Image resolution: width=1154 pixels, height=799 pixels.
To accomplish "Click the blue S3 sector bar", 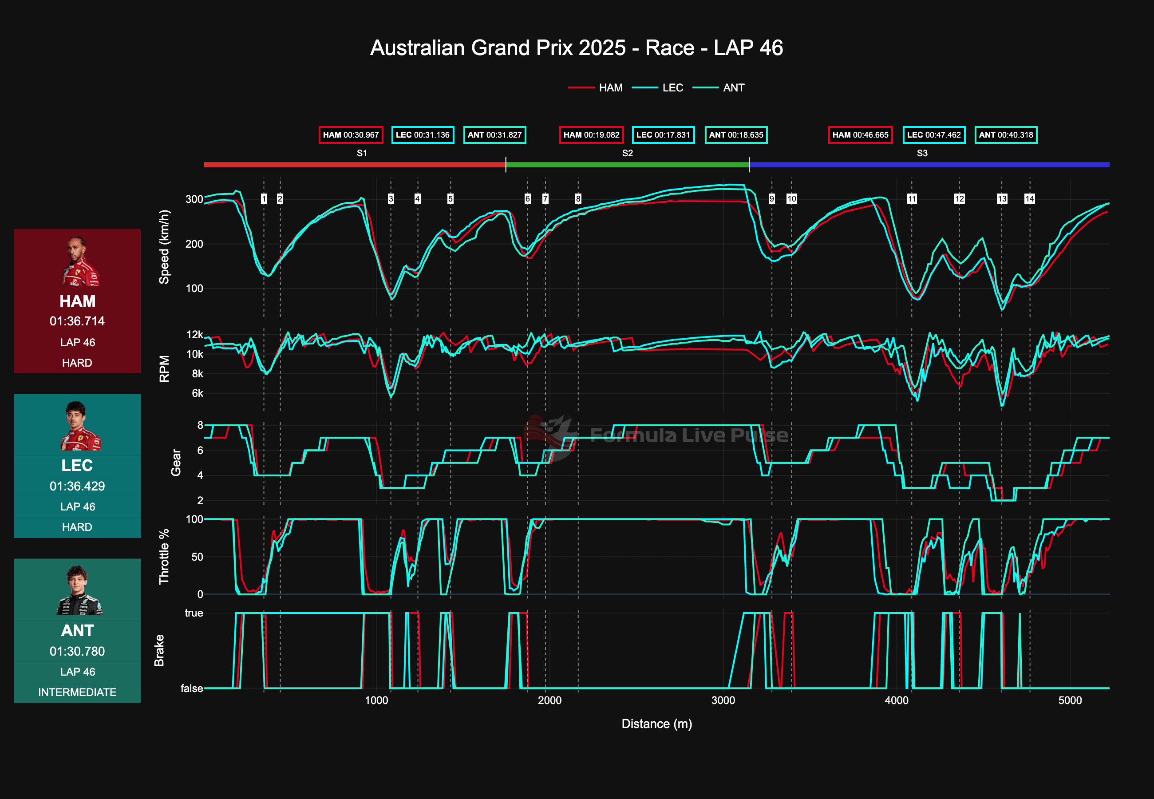I will pos(929,165).
